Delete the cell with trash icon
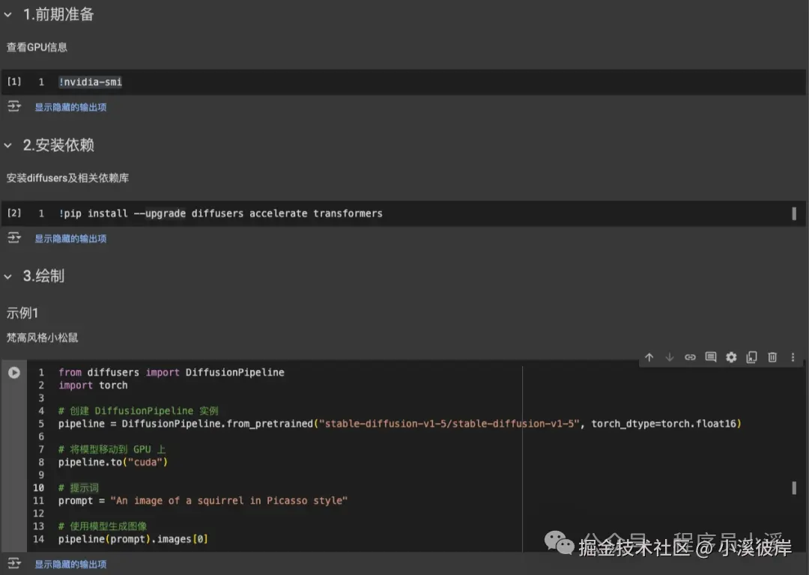 coord(772,357)
